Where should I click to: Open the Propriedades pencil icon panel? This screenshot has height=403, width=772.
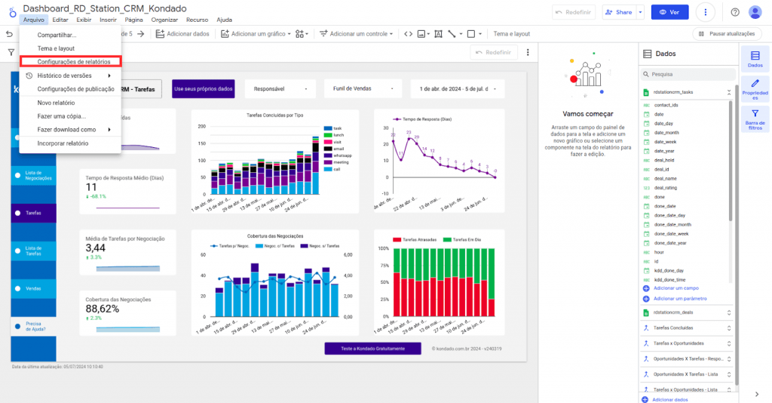(755, 90)
